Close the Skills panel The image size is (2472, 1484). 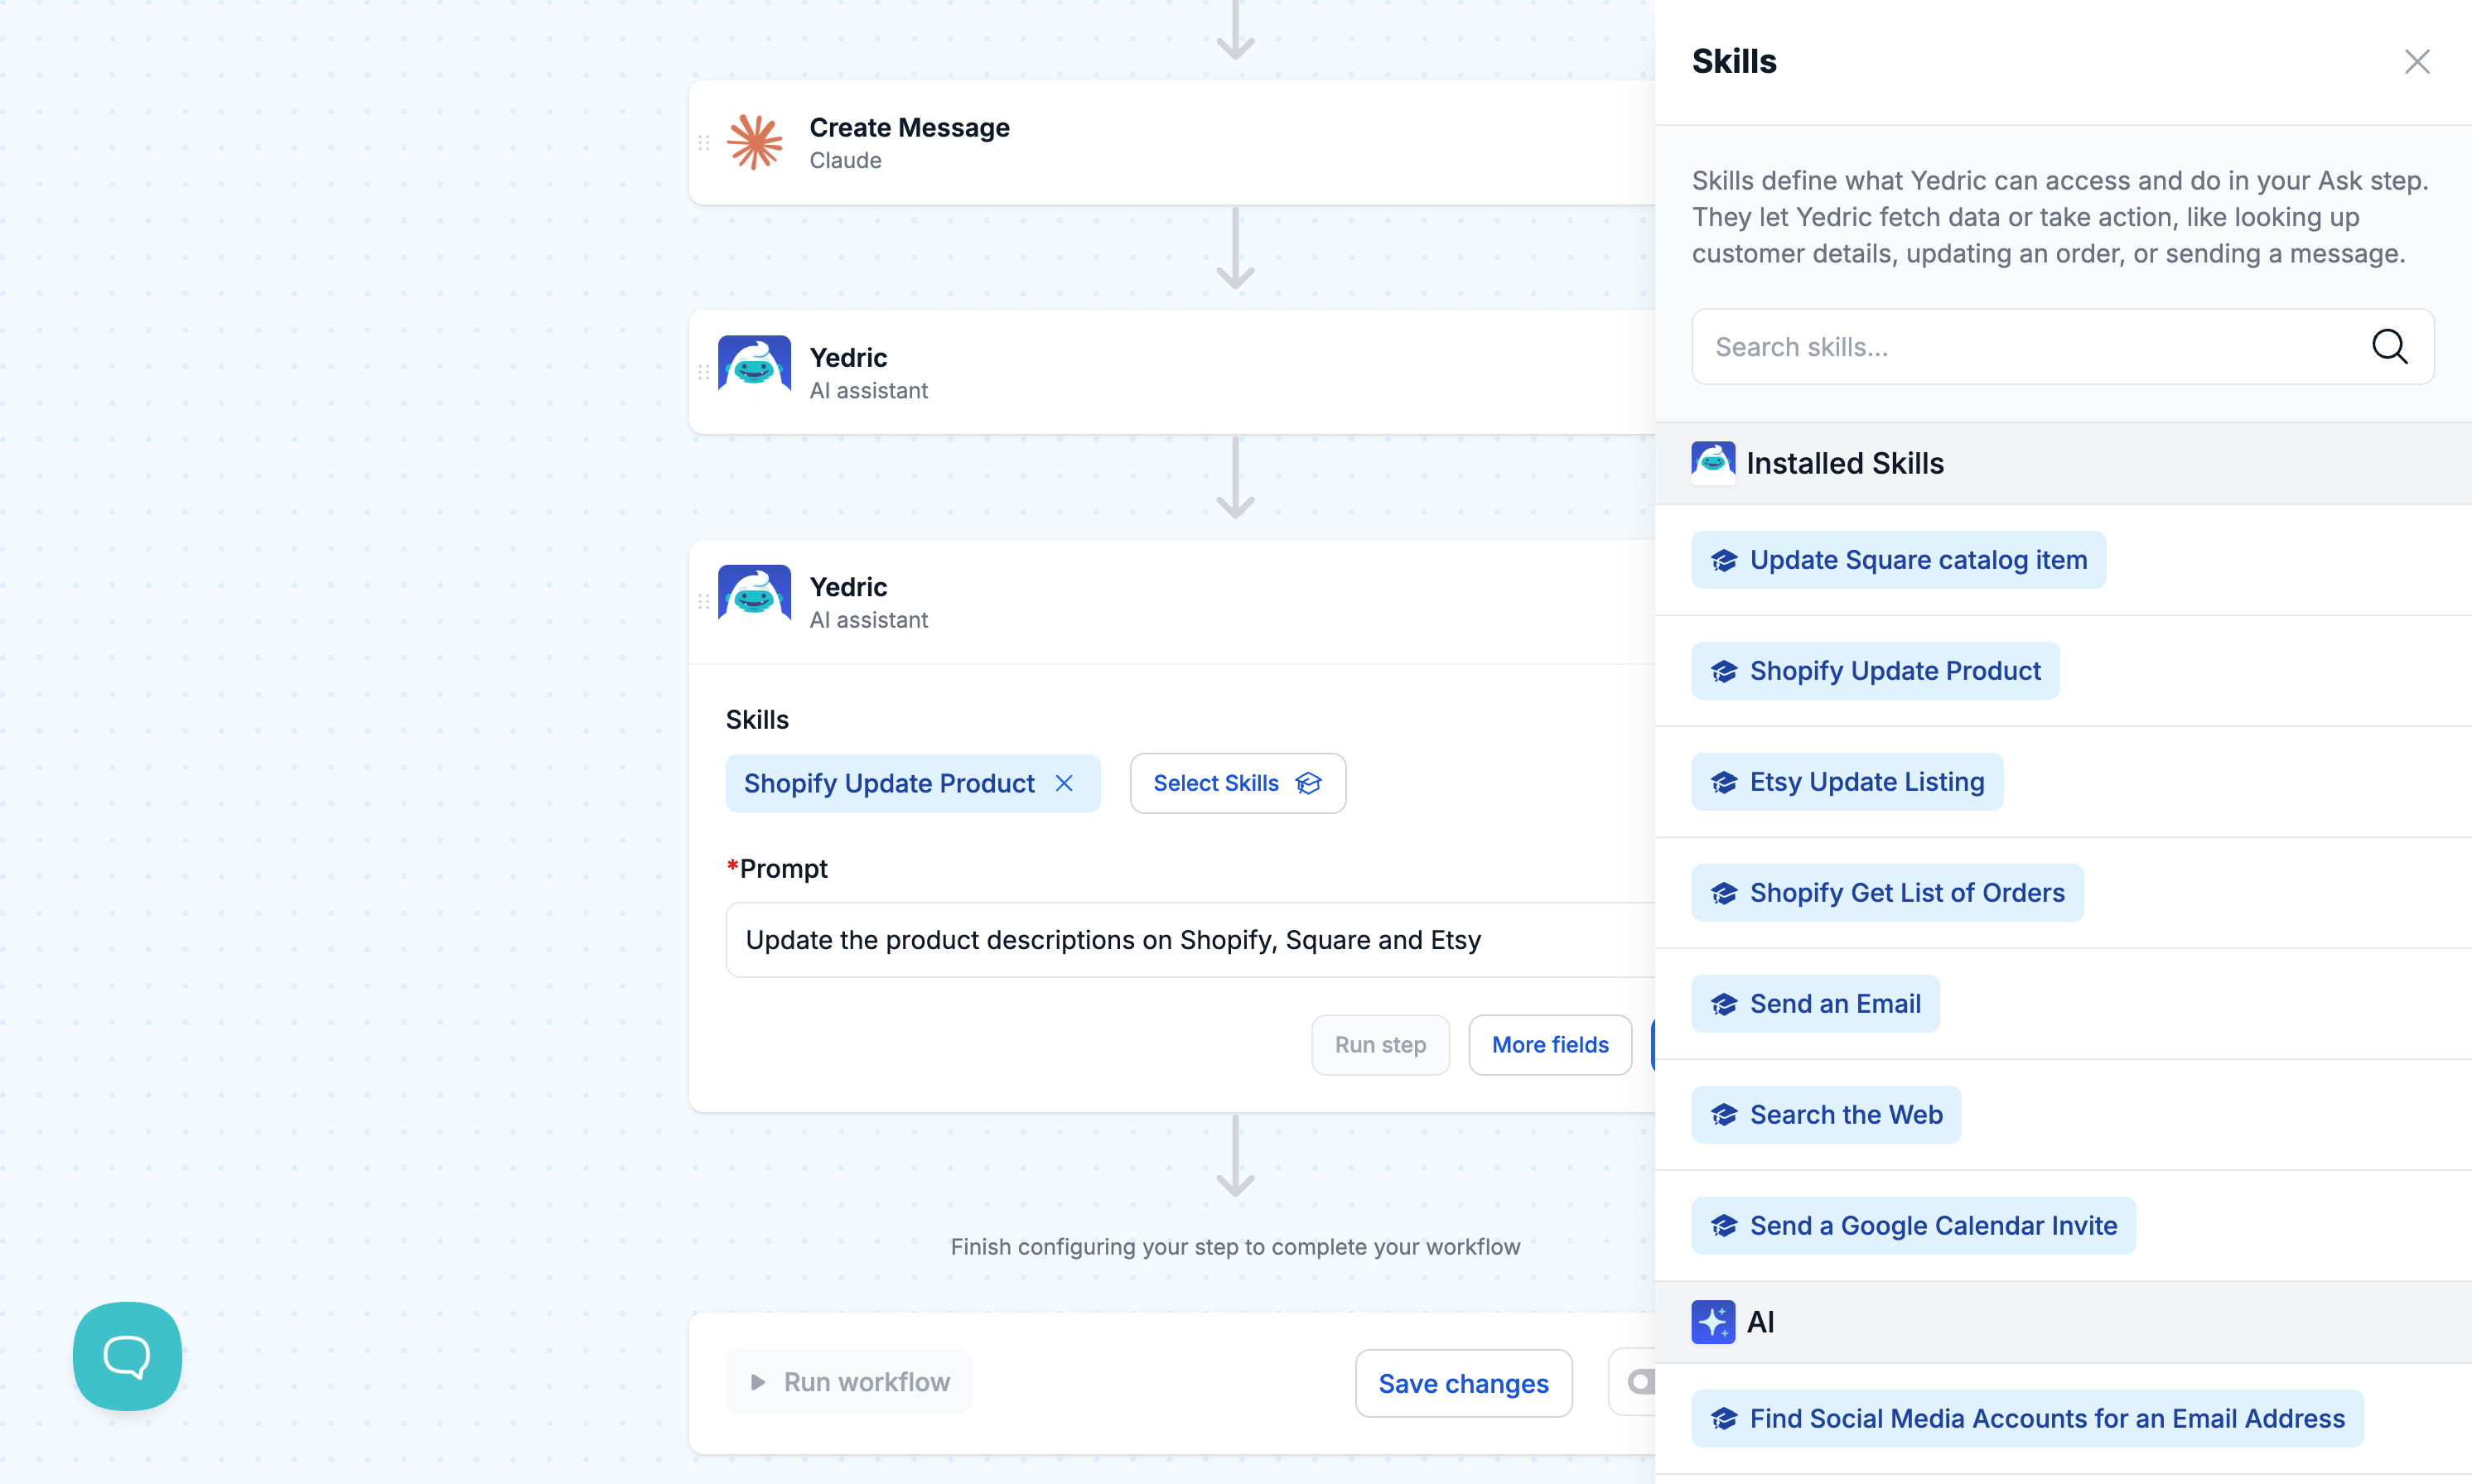tap(2417, 62)
